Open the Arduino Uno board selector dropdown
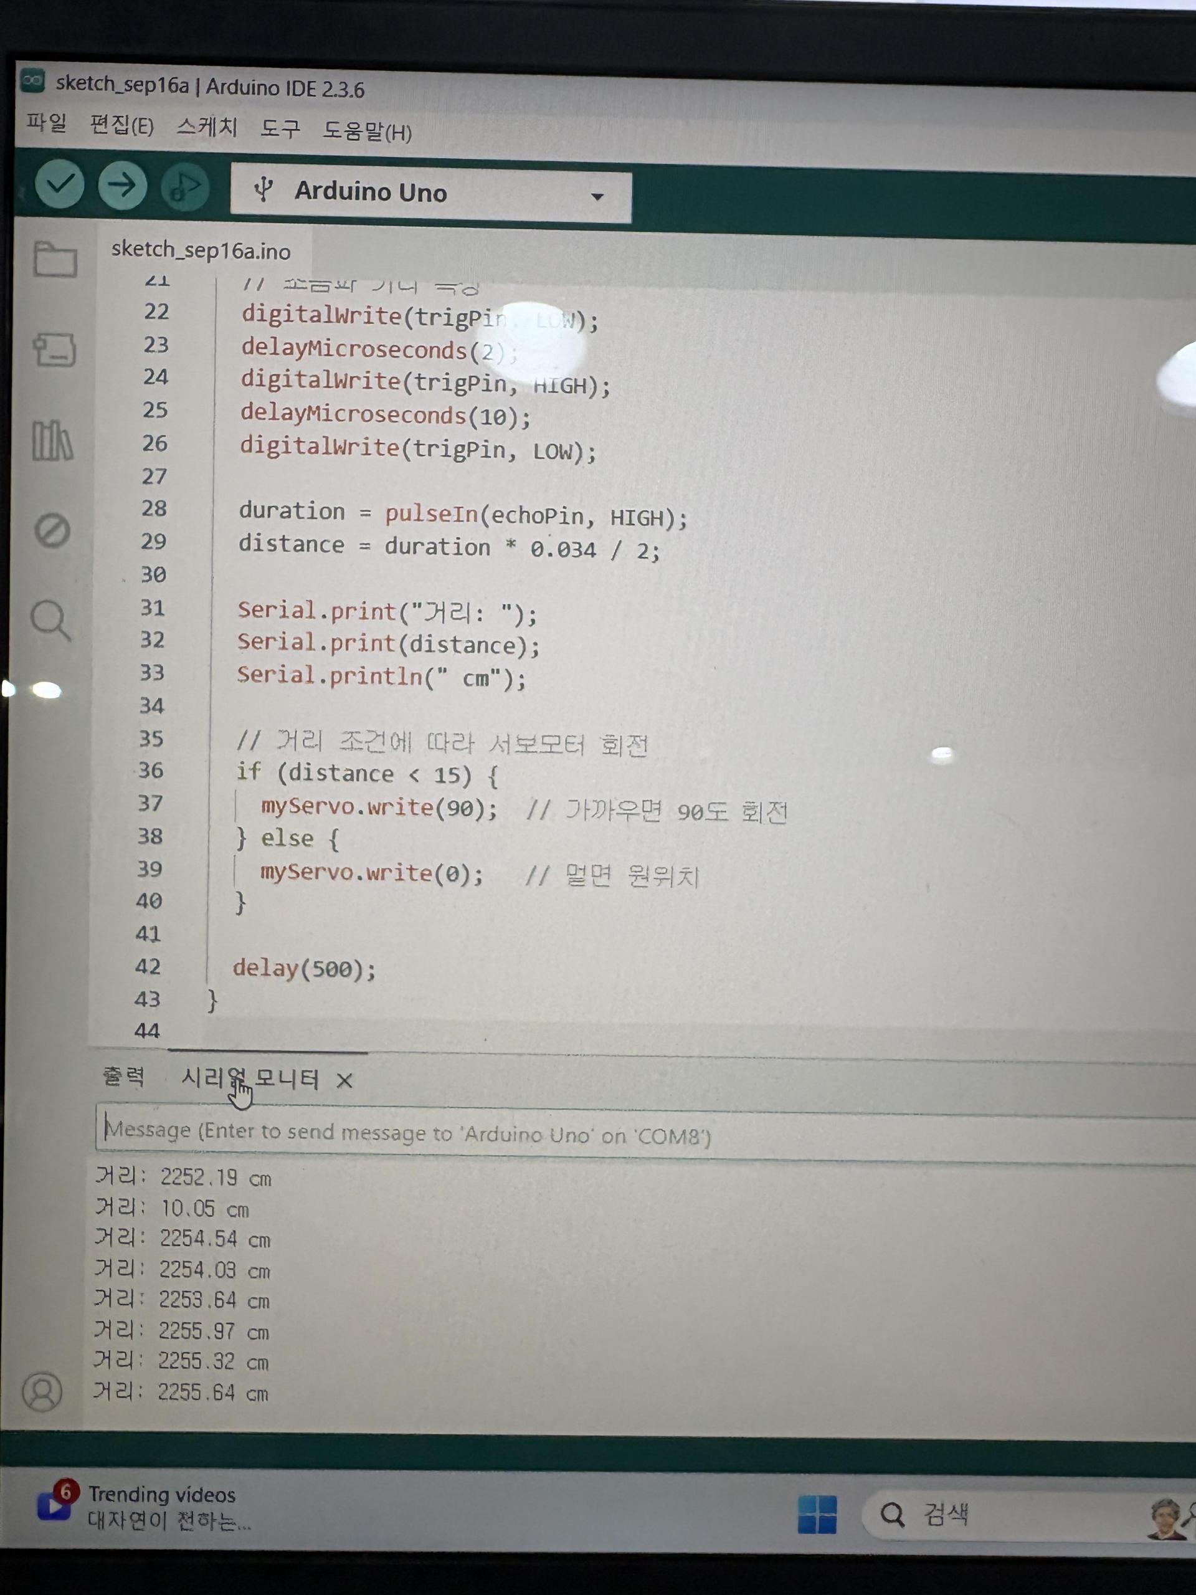Viewport: 1196px width, 1595px height. [431, 193]
